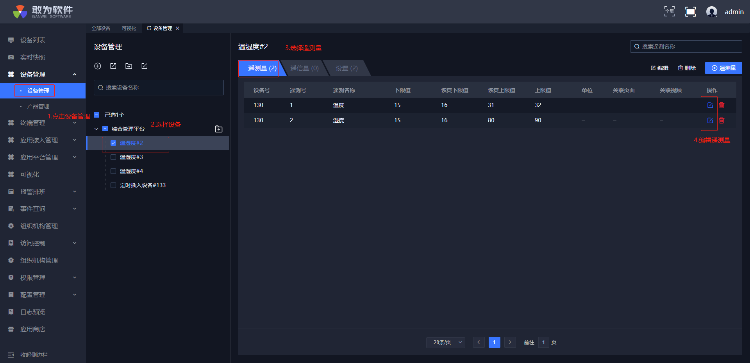Collapse the 综合管理平台 tree node arrow
The height and width of the screenshot is (363, 750).
(x=96, y=129)
